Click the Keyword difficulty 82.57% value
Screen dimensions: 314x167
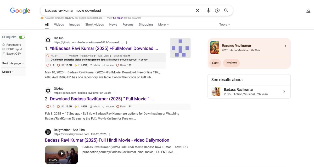pos(69,18)
